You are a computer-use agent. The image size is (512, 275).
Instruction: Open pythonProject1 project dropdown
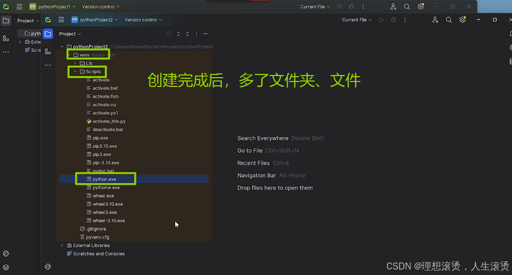52,7
